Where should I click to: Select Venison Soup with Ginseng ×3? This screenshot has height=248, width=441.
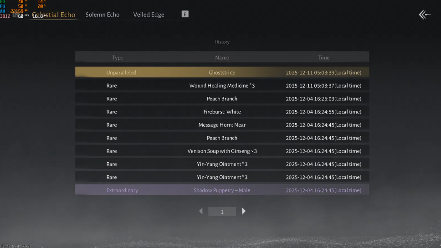(222, 151)
